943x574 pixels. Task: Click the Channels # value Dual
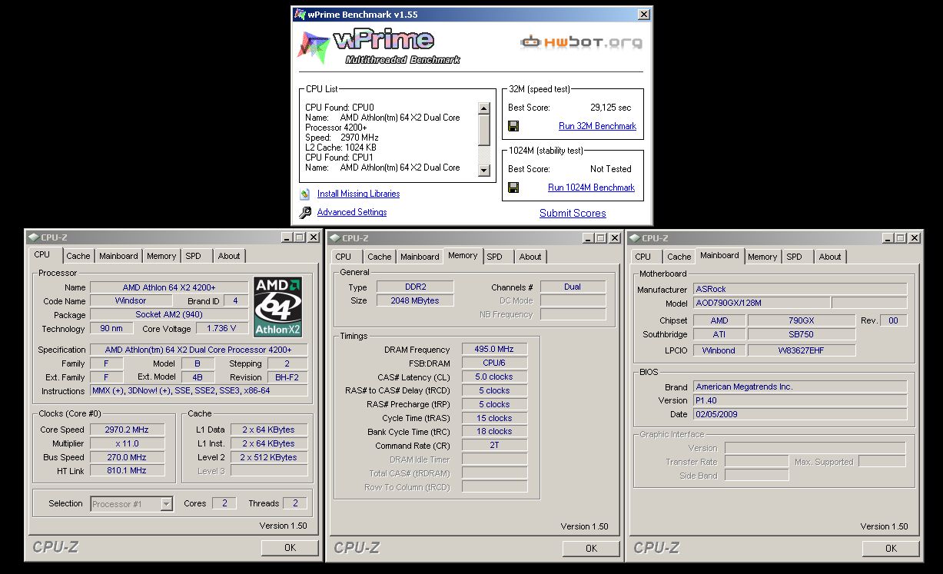pyautogui.click(x=573, y=287)
